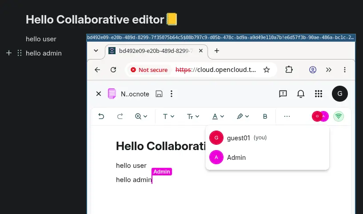The image size is (363, 214).
Task: Show more formatting options ellipsis
Action: tap(287, 116)
